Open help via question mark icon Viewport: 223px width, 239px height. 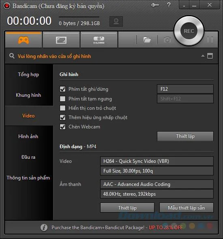(x=169, y=5)
